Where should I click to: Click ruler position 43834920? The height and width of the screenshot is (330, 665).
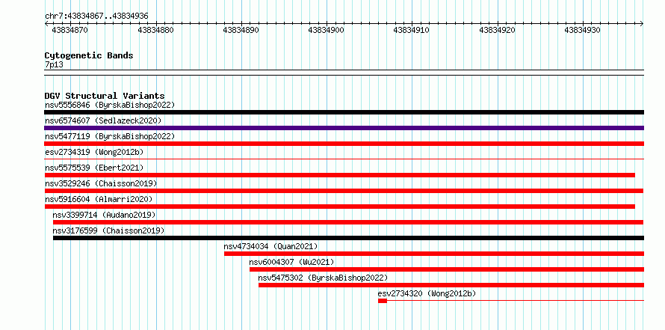point(498,30)
